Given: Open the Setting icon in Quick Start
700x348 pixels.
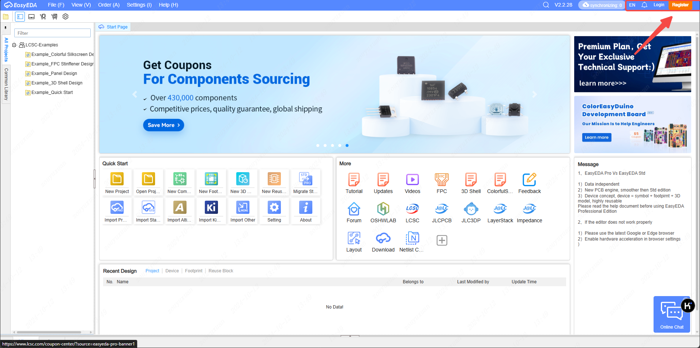Looking at the screenshot, I should click(x=274, y=211).
